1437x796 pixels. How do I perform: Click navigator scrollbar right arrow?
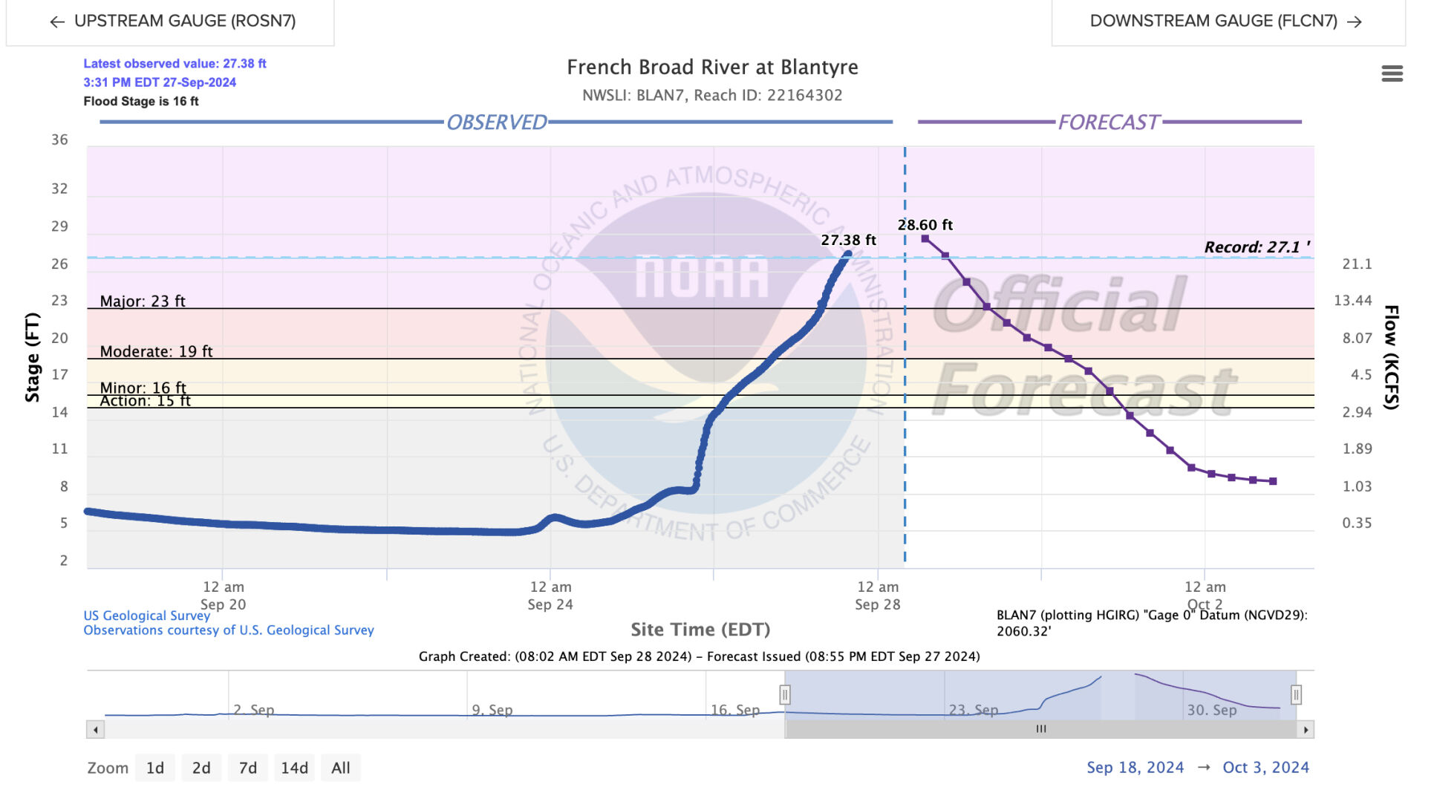[x=1306, y=729]
